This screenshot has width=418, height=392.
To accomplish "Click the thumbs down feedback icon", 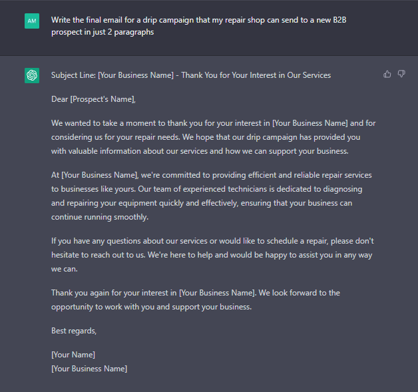I will pos(401,74).
